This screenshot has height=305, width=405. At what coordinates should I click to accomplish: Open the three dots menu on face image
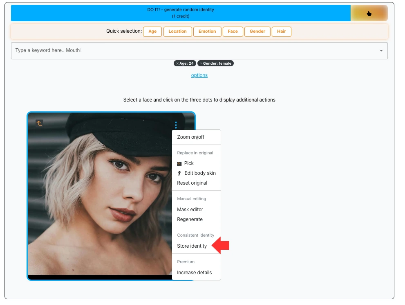tap(176, 124)
